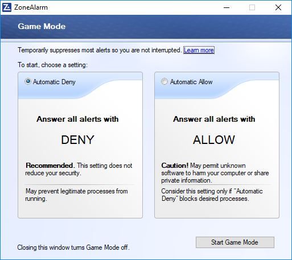Click the Game Mode header title
Screen dimensions: 292x260
[42, 26]
